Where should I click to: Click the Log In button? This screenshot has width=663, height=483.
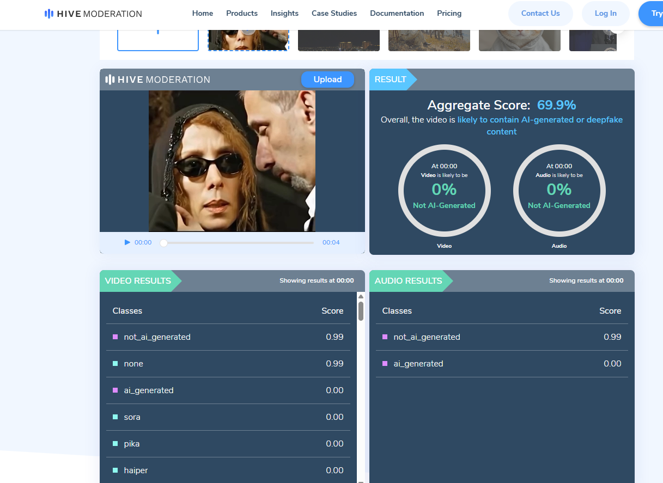pyautogui.click(x=605, y=14)
